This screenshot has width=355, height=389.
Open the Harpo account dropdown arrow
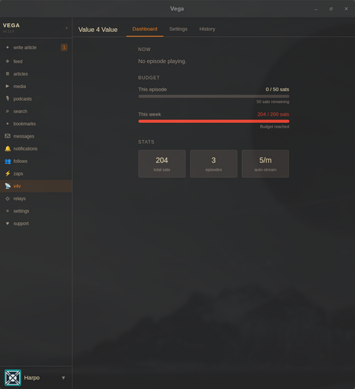click(x=64, y=378)
